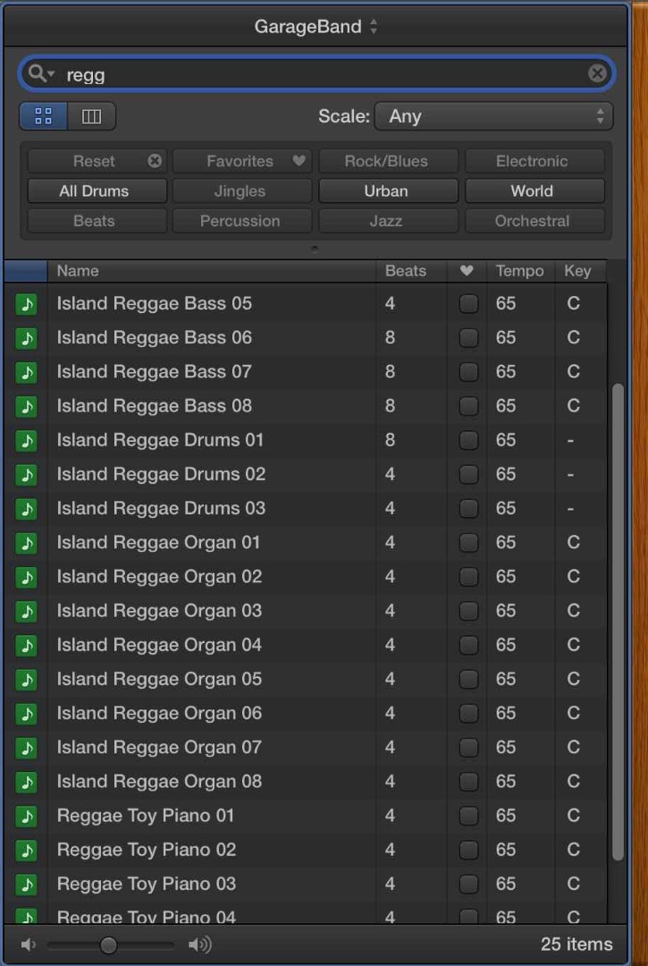Select the Reggae Toy Piano 02 loop name
Image resolution: width=648 pixels, height=966 pixels.
click(x=147, y=851)
